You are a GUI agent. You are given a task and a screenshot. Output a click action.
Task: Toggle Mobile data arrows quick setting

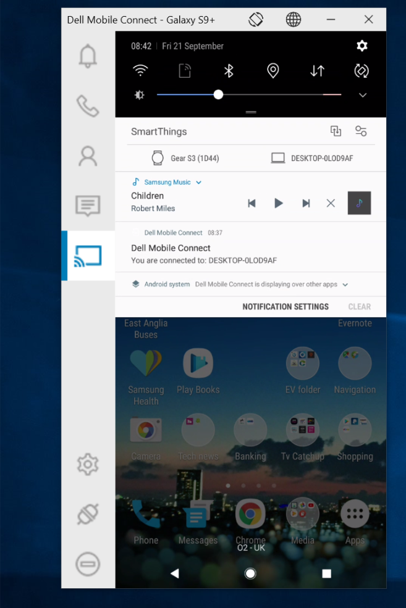tap(317, 71)
